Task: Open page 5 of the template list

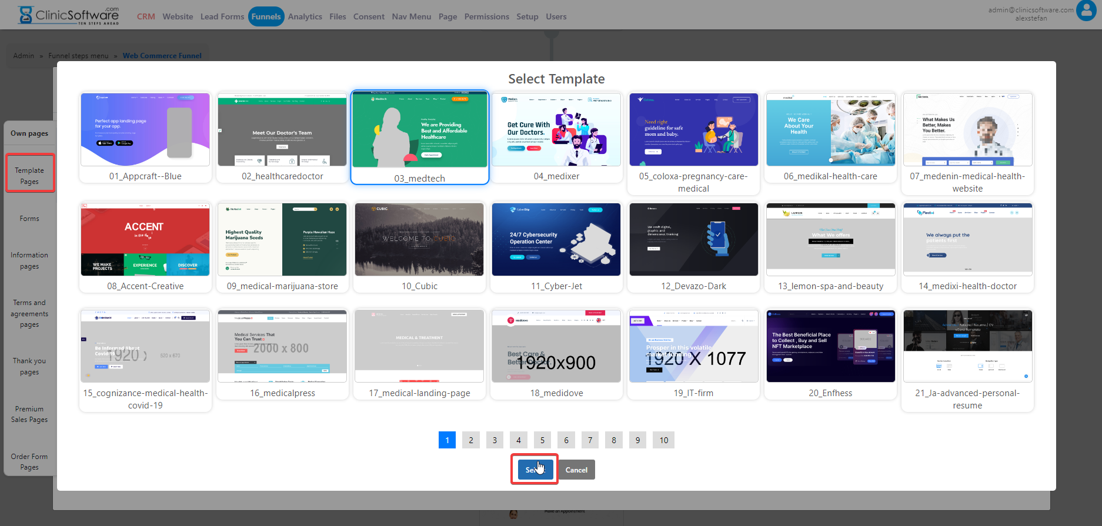Action: (x=542, y=440)
